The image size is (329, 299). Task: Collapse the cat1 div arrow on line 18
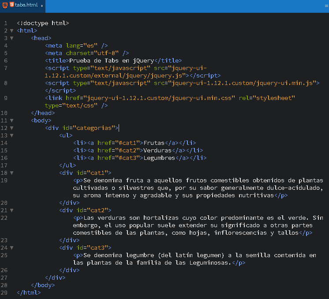(x=12, y=173)
